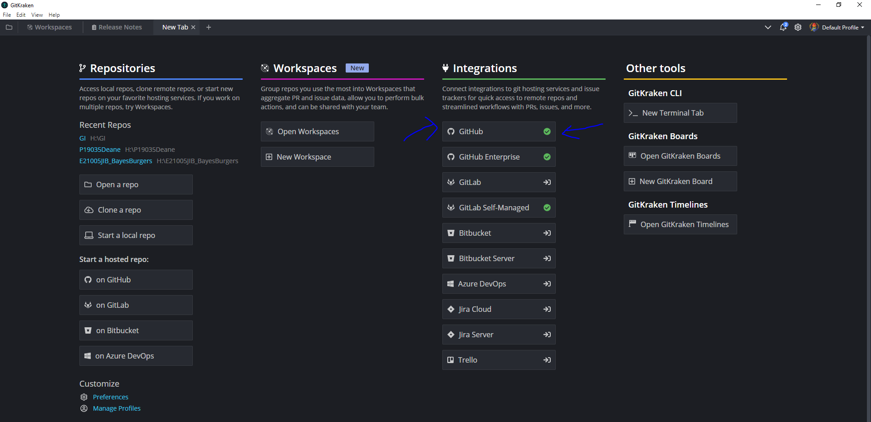Open the repository folder icon in tab bar
Image resolution: width=871 pixels, height=422 pixels.
(9, 27)
